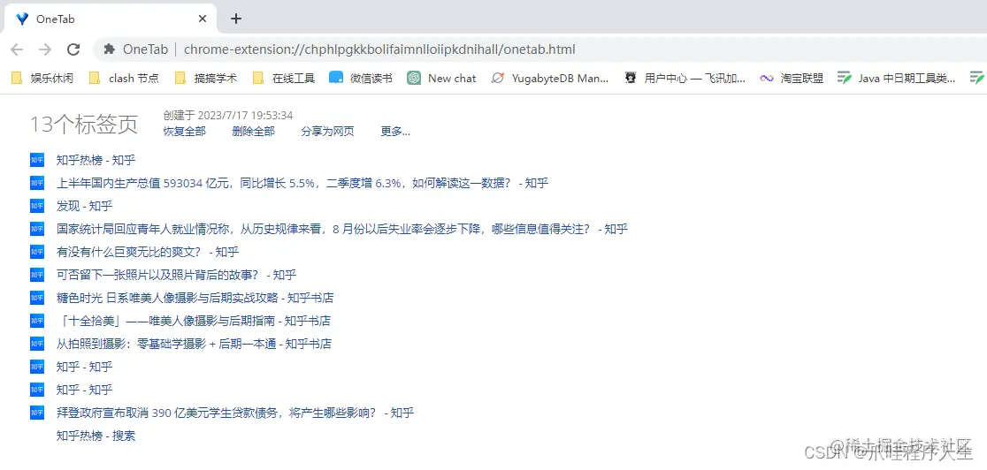Viewport: 987px width, 470px height.
Task: Open the 拜登政府宣布取消 390 亿美元 link
Action: 234,413
